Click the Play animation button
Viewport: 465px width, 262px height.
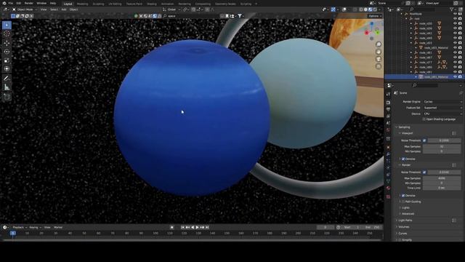(x=197, y=227)
